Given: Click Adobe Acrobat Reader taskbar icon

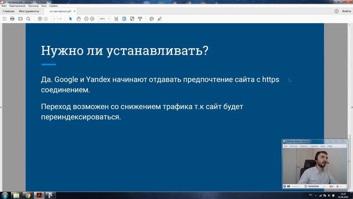Looking at the screenshot, I should pyautogui.click(x=39, y=195).
